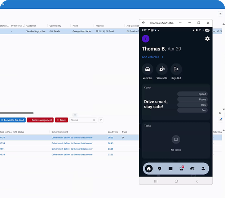Image resolution: width=225 pixels, height=198 pixels.
Task: Go back in phone mirror window
Action: tap(144, 23)
